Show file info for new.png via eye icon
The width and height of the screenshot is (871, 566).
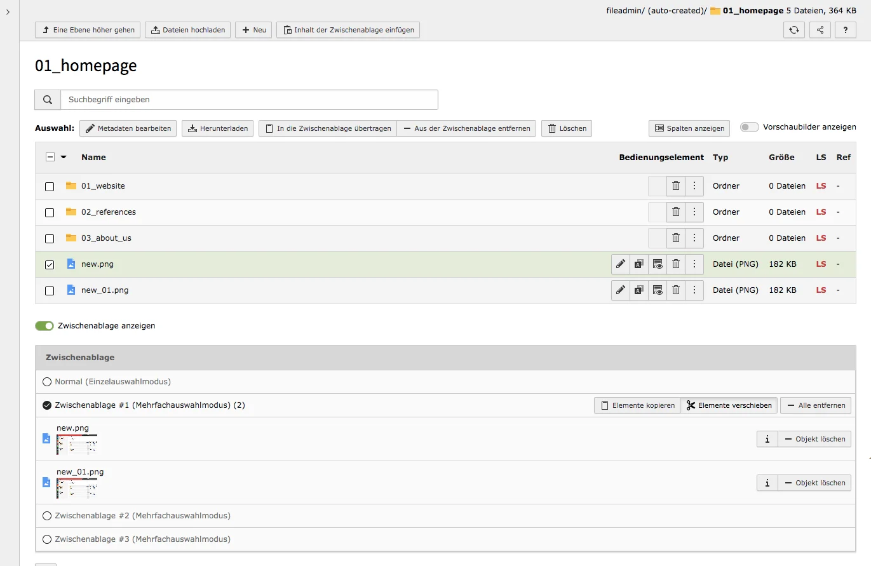point(657,264)
